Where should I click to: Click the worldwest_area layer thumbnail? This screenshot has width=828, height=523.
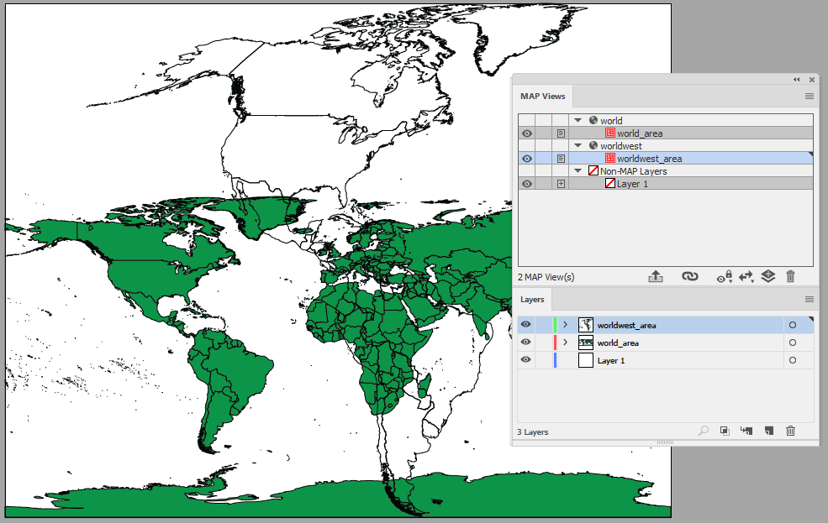click(585, 325)
